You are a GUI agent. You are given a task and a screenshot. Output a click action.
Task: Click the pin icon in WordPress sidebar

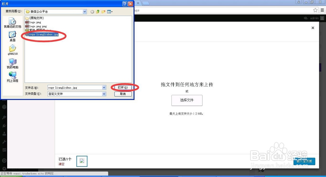[4, 117]
